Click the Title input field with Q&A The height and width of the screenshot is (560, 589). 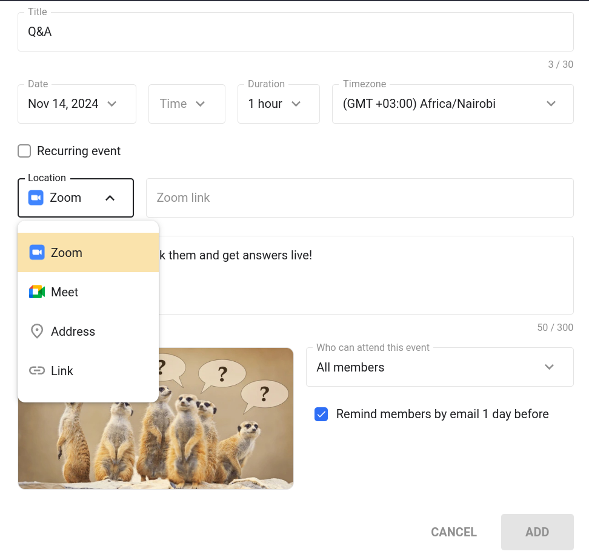[295, 32]
